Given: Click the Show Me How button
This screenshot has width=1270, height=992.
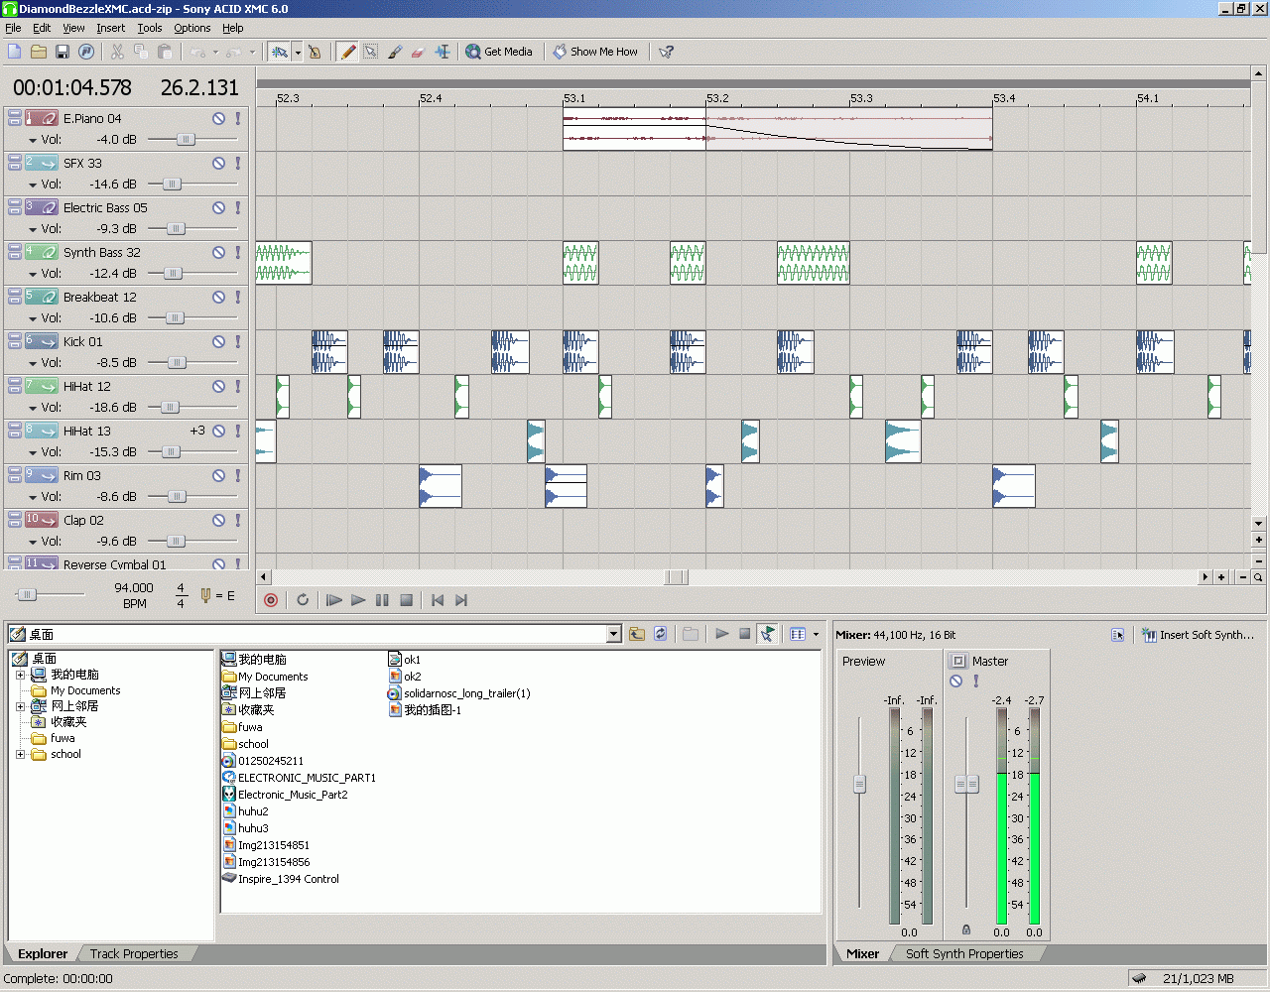Looking at the screenshot, I should pos(595,52).
